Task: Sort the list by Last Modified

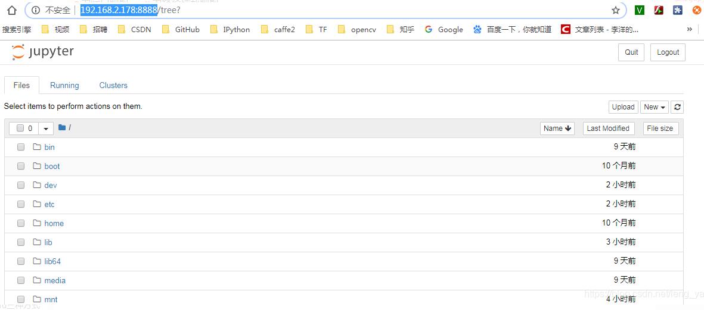Action: click(x=607, y=129)
